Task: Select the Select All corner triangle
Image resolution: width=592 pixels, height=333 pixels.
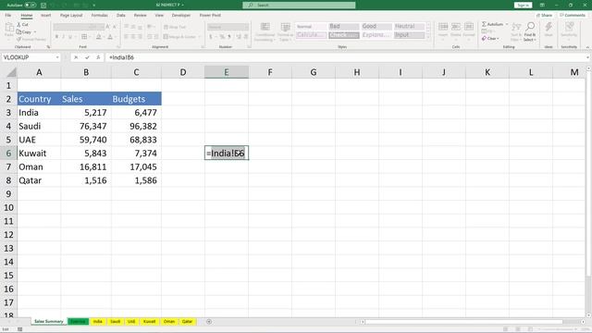Action: click(x=11, y=72)
